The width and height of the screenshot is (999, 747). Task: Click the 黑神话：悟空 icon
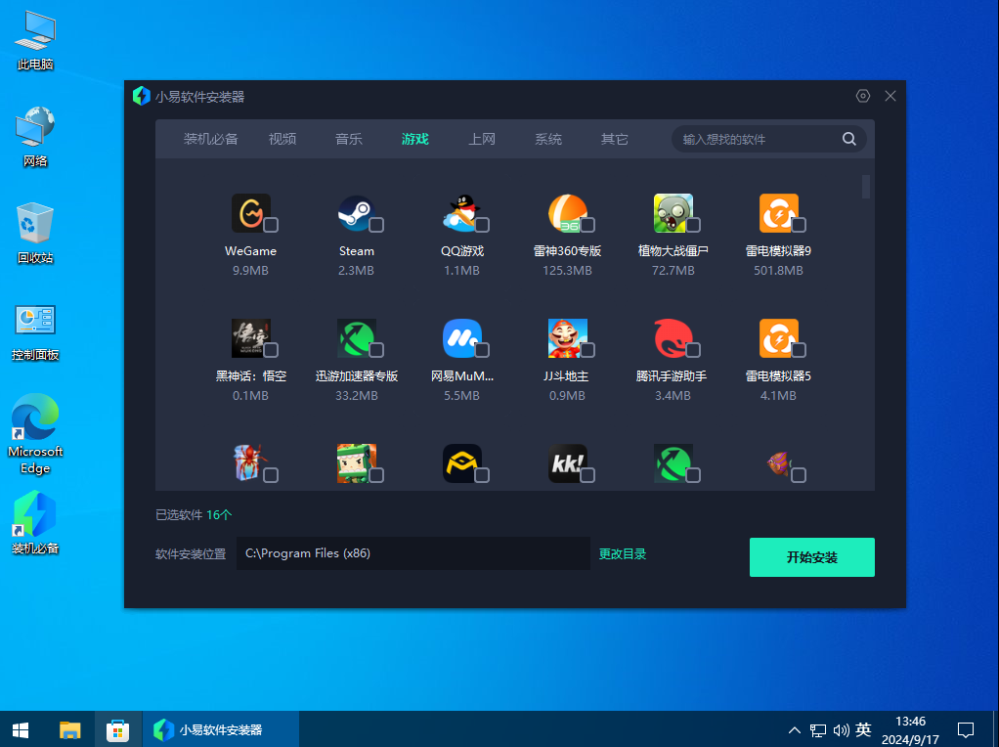click(x=250, y=337)
